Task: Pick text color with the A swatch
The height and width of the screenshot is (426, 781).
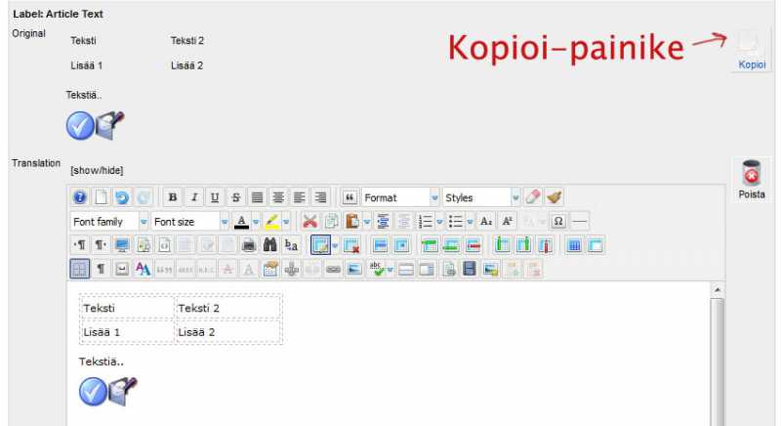Action: tap(241, 222)
